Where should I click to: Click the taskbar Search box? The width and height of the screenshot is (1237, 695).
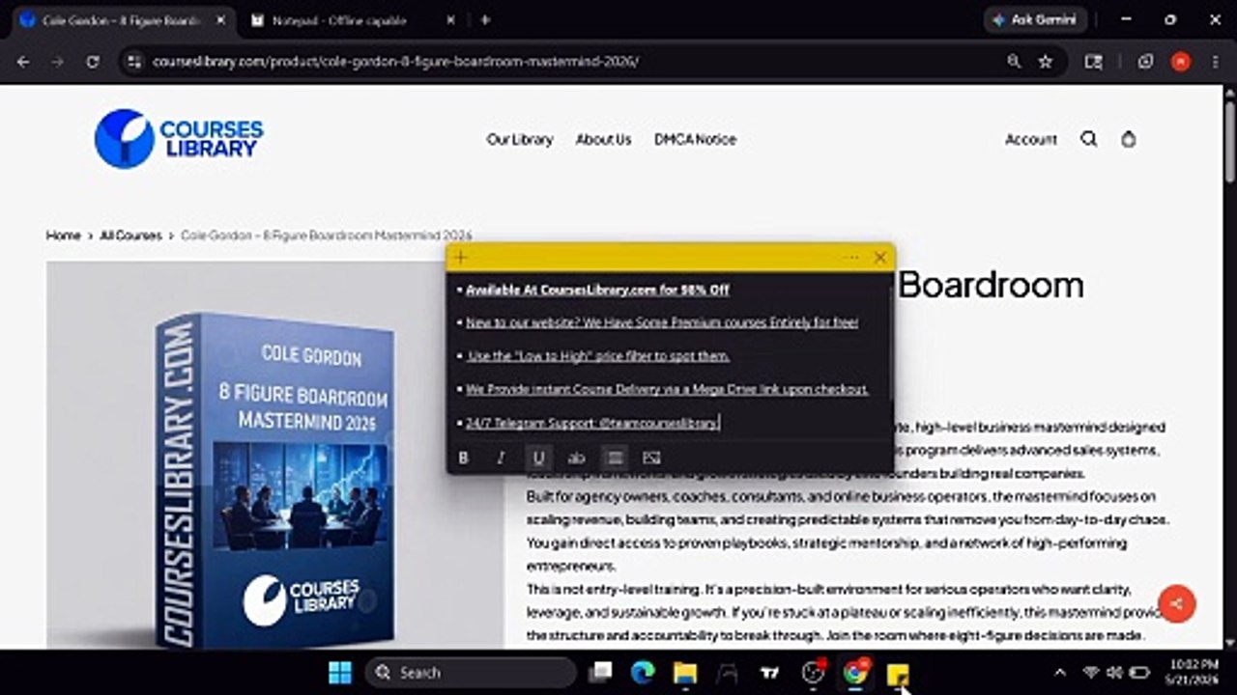click(471, 672)
